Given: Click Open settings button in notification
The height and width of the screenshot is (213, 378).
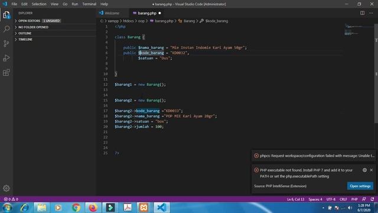Looking at the screenshot, I should [x=360, y=186].
